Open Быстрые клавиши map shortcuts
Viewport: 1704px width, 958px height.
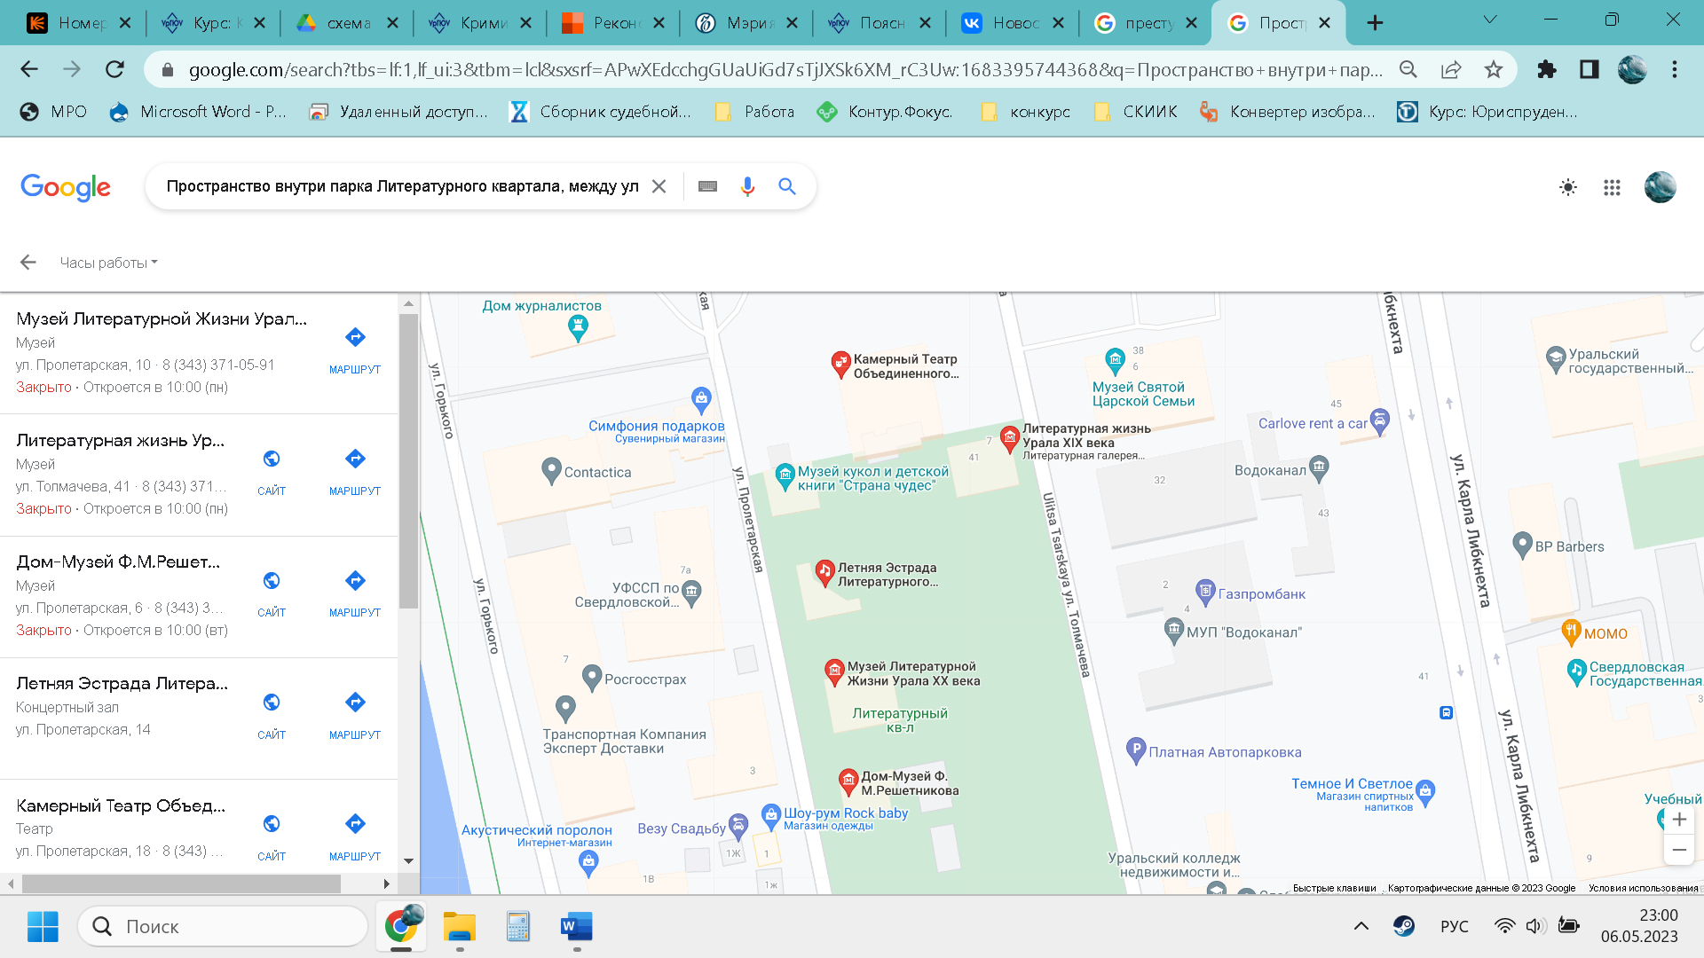[1334, 888]
